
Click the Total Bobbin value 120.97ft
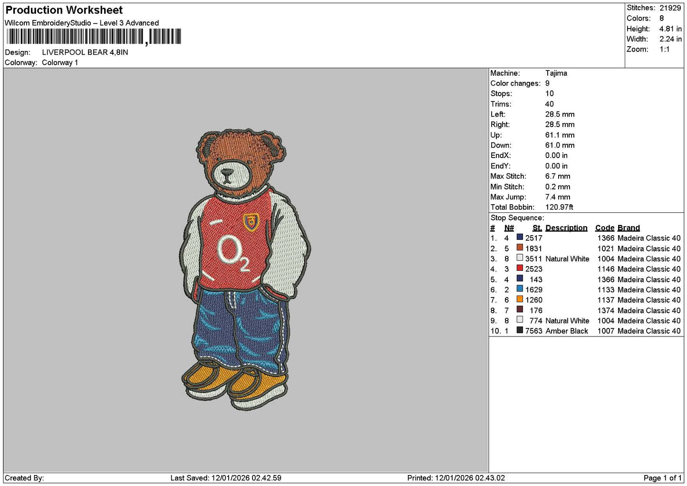click(x=560, y=208)
